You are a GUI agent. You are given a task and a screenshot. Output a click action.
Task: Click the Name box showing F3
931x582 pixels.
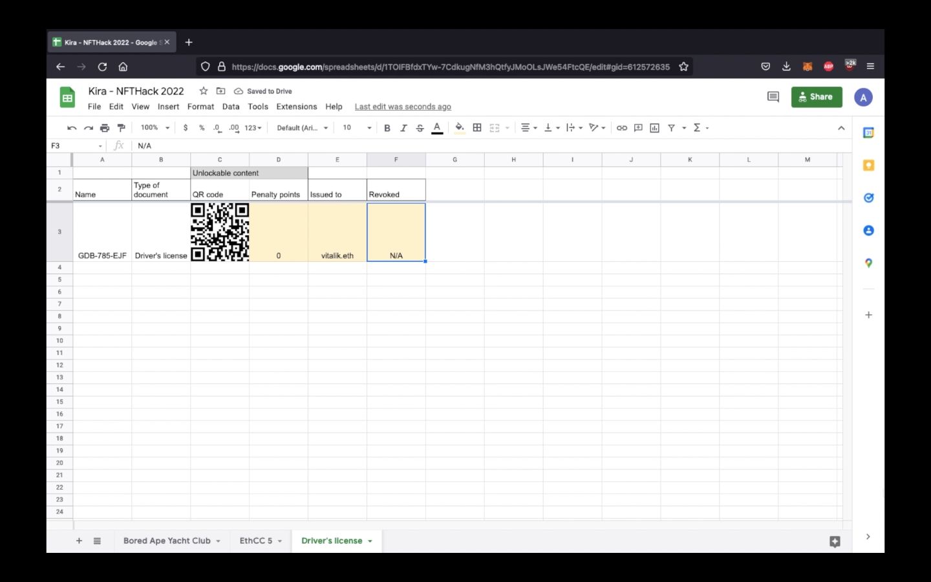(x=76, y=146)
